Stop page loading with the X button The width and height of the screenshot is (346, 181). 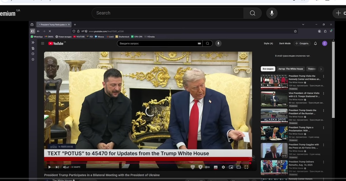tap(50, 31)
